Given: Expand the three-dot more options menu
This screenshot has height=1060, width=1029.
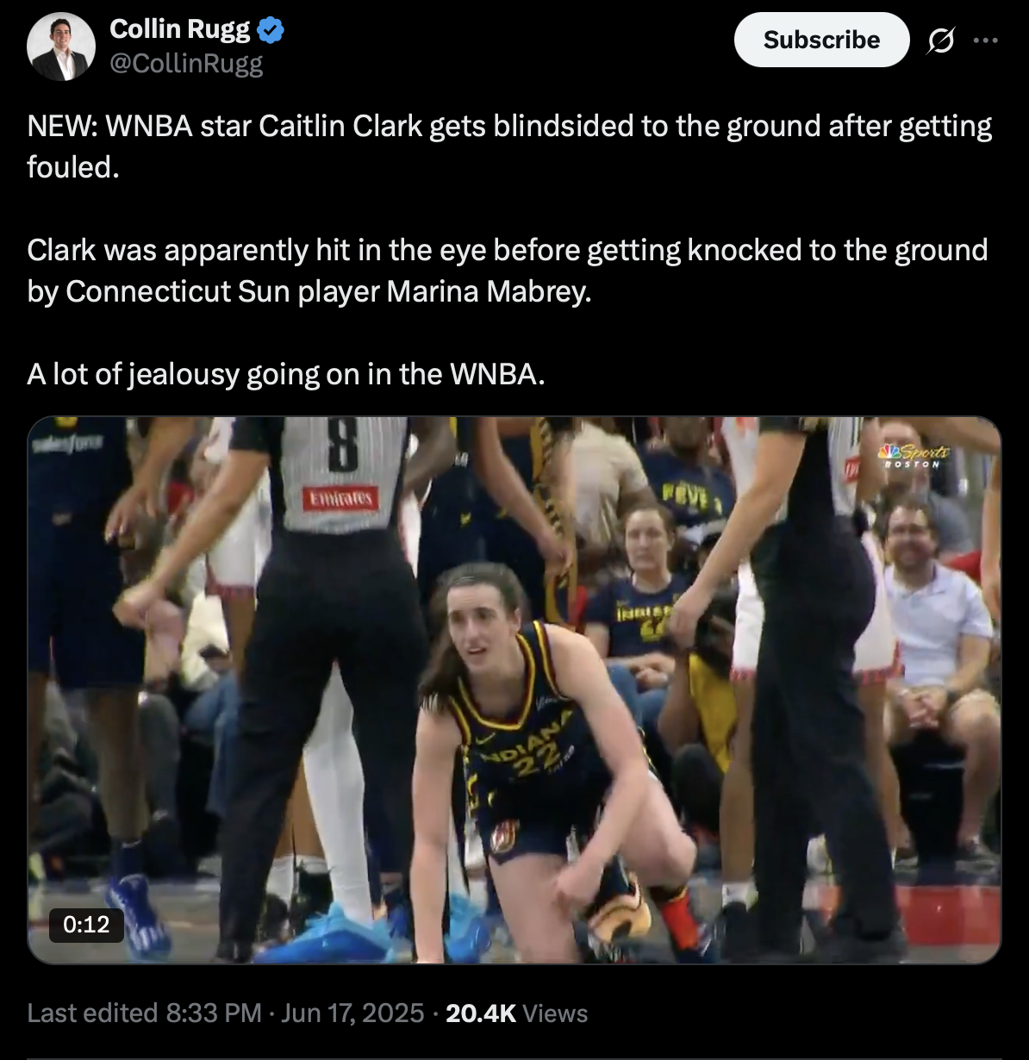Looking at the screenshot, I should 985,40.
